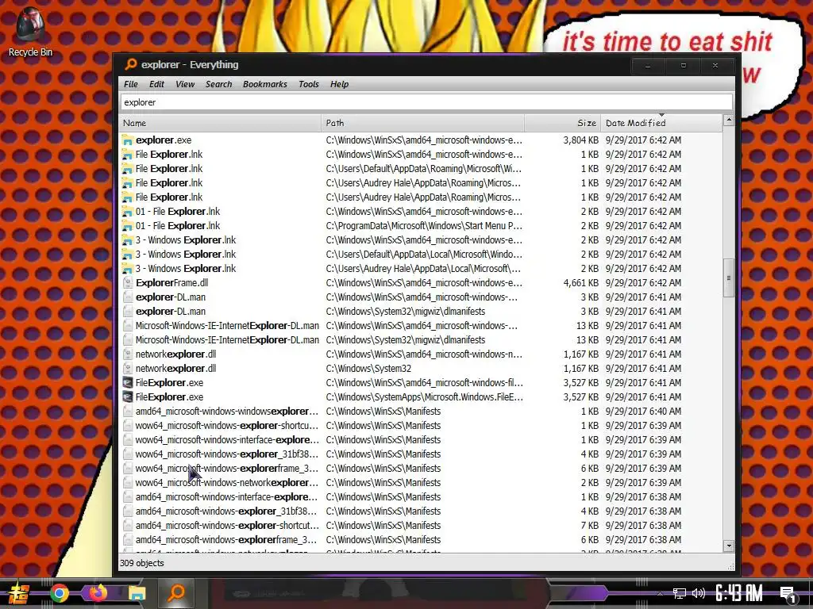This screenshot has height=609, width=813.
Task: Select amd64_microsoft-windows-explorer-shortcut manifest
Action: [x=227, y=525]
